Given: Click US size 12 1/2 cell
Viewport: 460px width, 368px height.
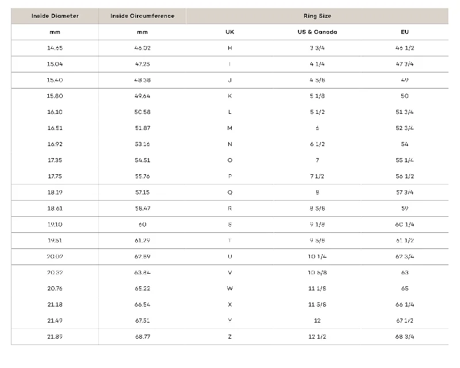Looking at the screenshot, I should (x=317, y=336).
